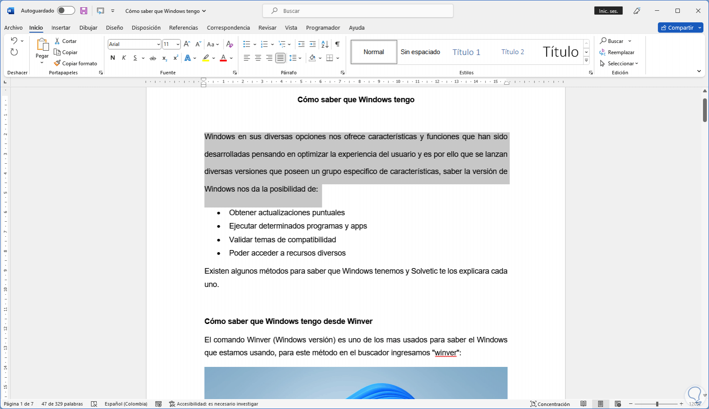Align paragraph to the left

click(x=247, y=58)
